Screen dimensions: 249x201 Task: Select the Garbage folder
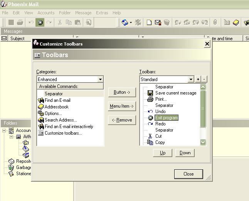coord(24,167)
